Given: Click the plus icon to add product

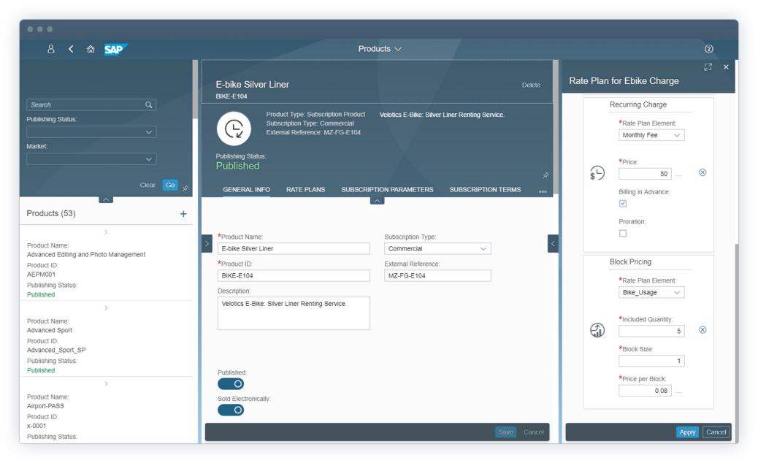Looking at the screenshot, I should 183,214.
